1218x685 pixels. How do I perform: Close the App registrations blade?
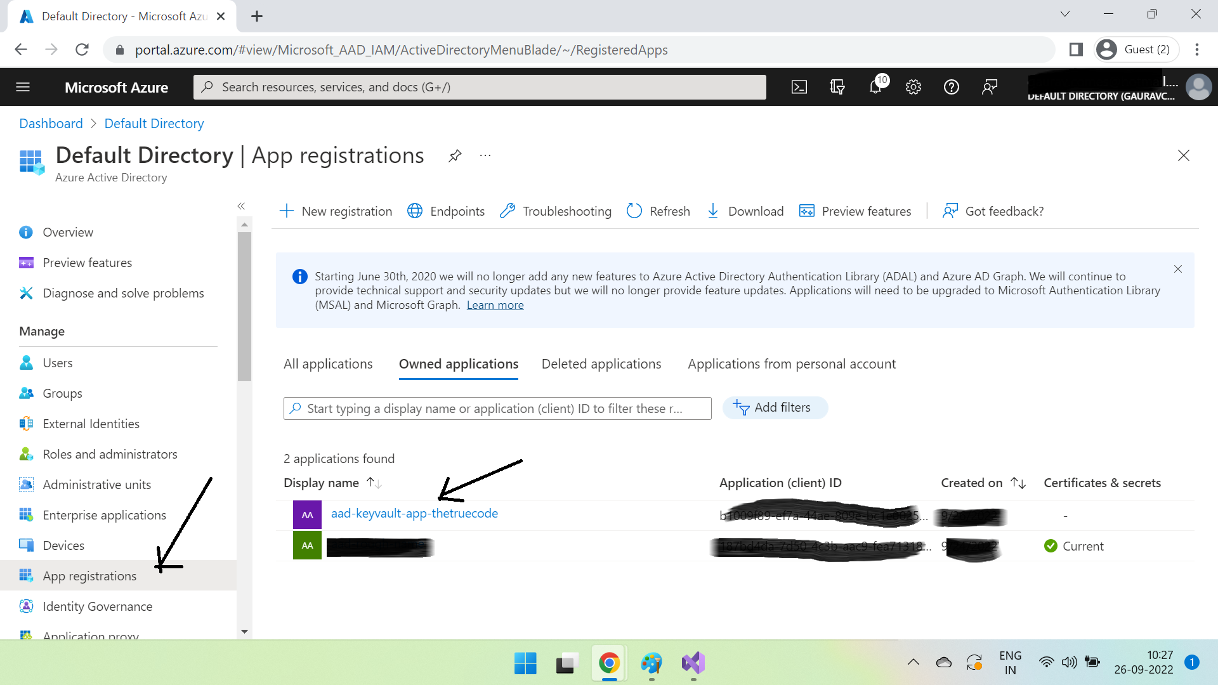(x=1183, y=155)
